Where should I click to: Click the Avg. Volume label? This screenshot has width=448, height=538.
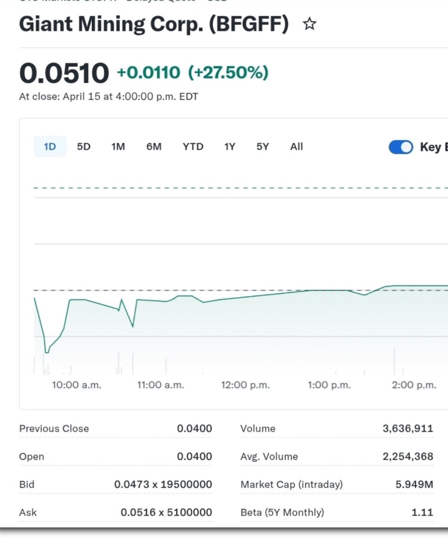(269, 456)
